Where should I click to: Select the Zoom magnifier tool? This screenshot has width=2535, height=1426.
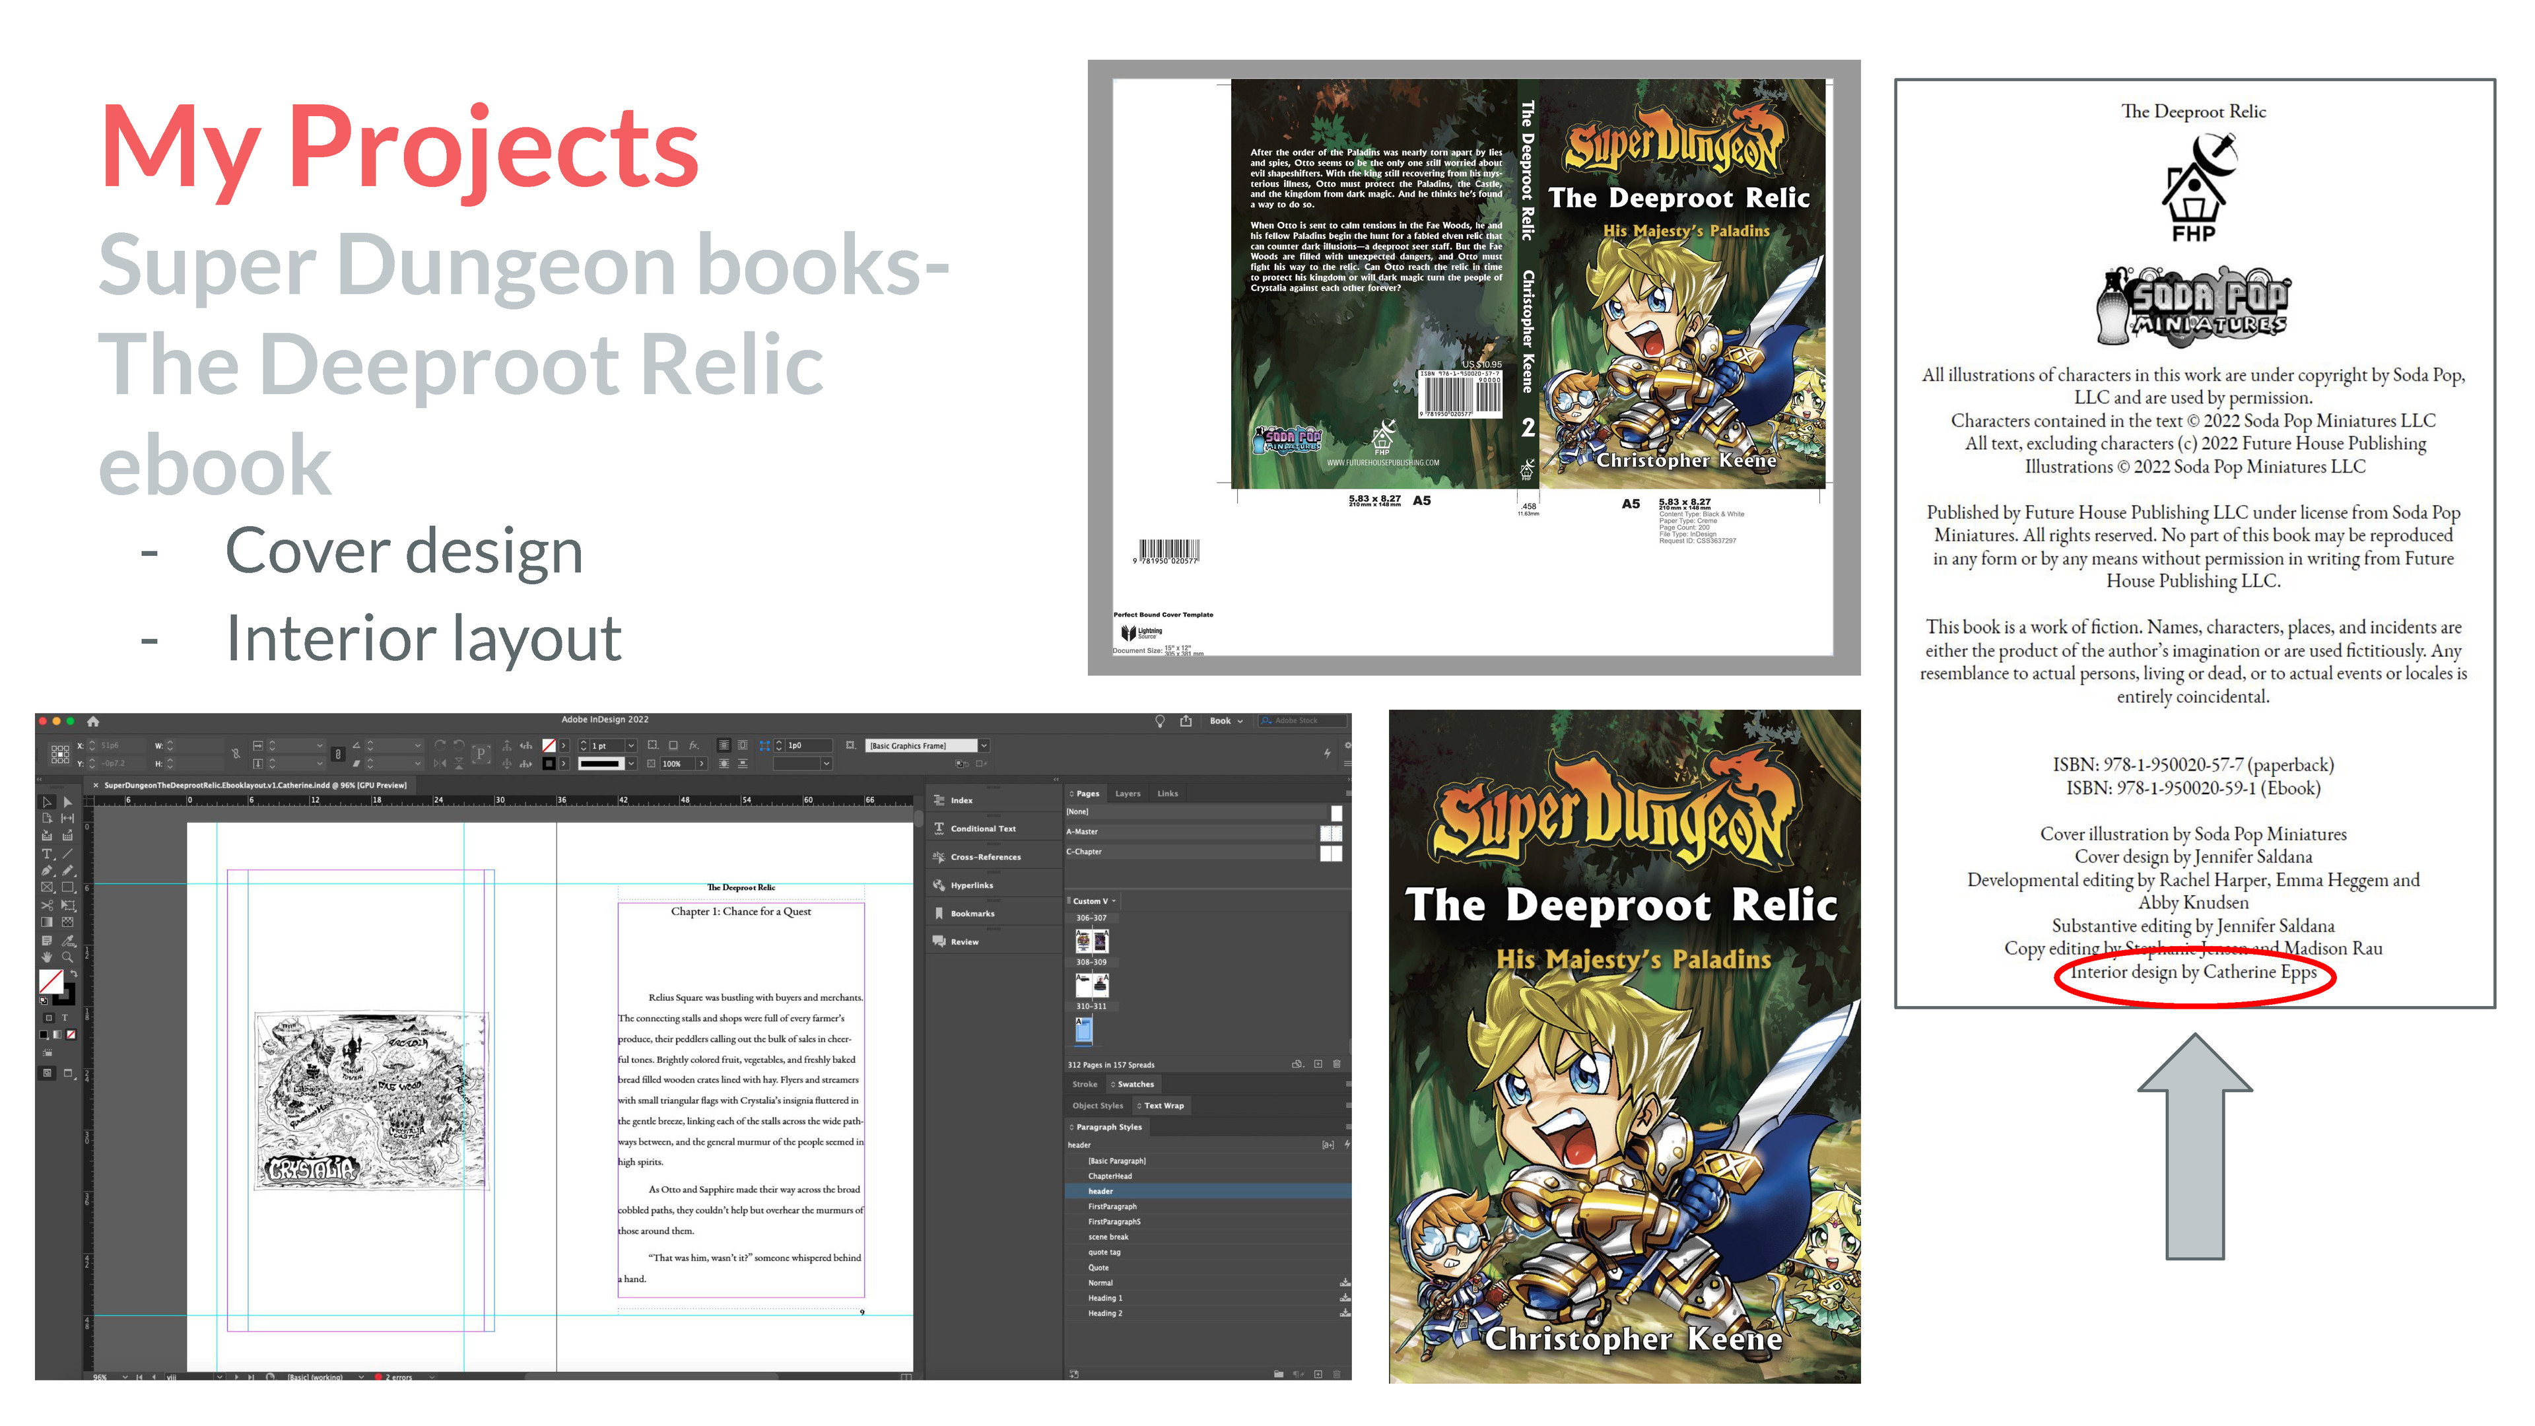(67, 957)
